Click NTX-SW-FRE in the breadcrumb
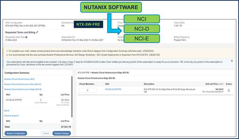 pyautogui.click(x=84, y=73)
